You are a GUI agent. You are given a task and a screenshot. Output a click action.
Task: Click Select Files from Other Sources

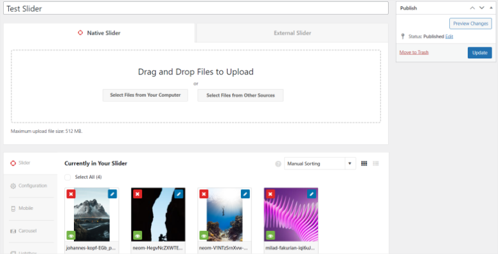coord(240,95)
